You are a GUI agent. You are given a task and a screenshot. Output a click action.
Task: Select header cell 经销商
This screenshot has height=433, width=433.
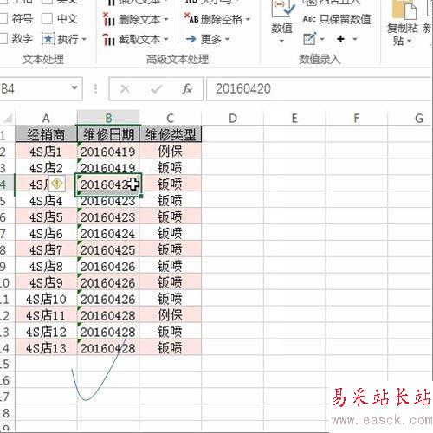coord(46,134)
